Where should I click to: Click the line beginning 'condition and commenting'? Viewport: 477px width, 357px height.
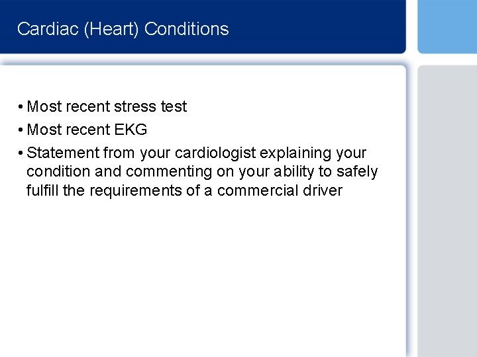202,172
